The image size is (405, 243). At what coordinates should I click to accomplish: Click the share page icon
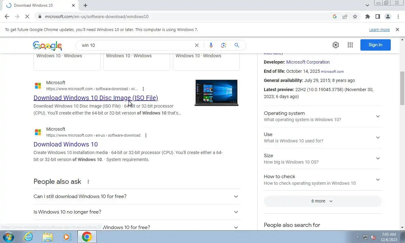coord(345,16)
